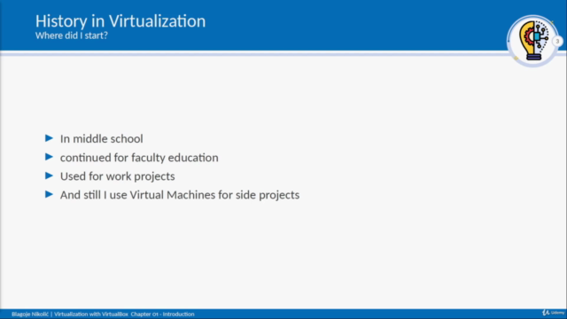Click the bullet arrow beside 'And still I use'
The height and width of the screenshot is (319, 567).
(x=50, y=195)
